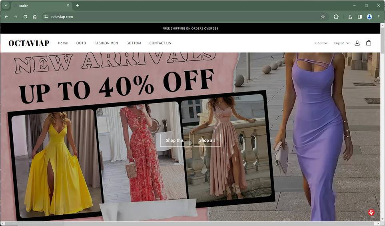Click the pink satin dress photo
Viewport: 385px width, 226px height.
(226, 147)
